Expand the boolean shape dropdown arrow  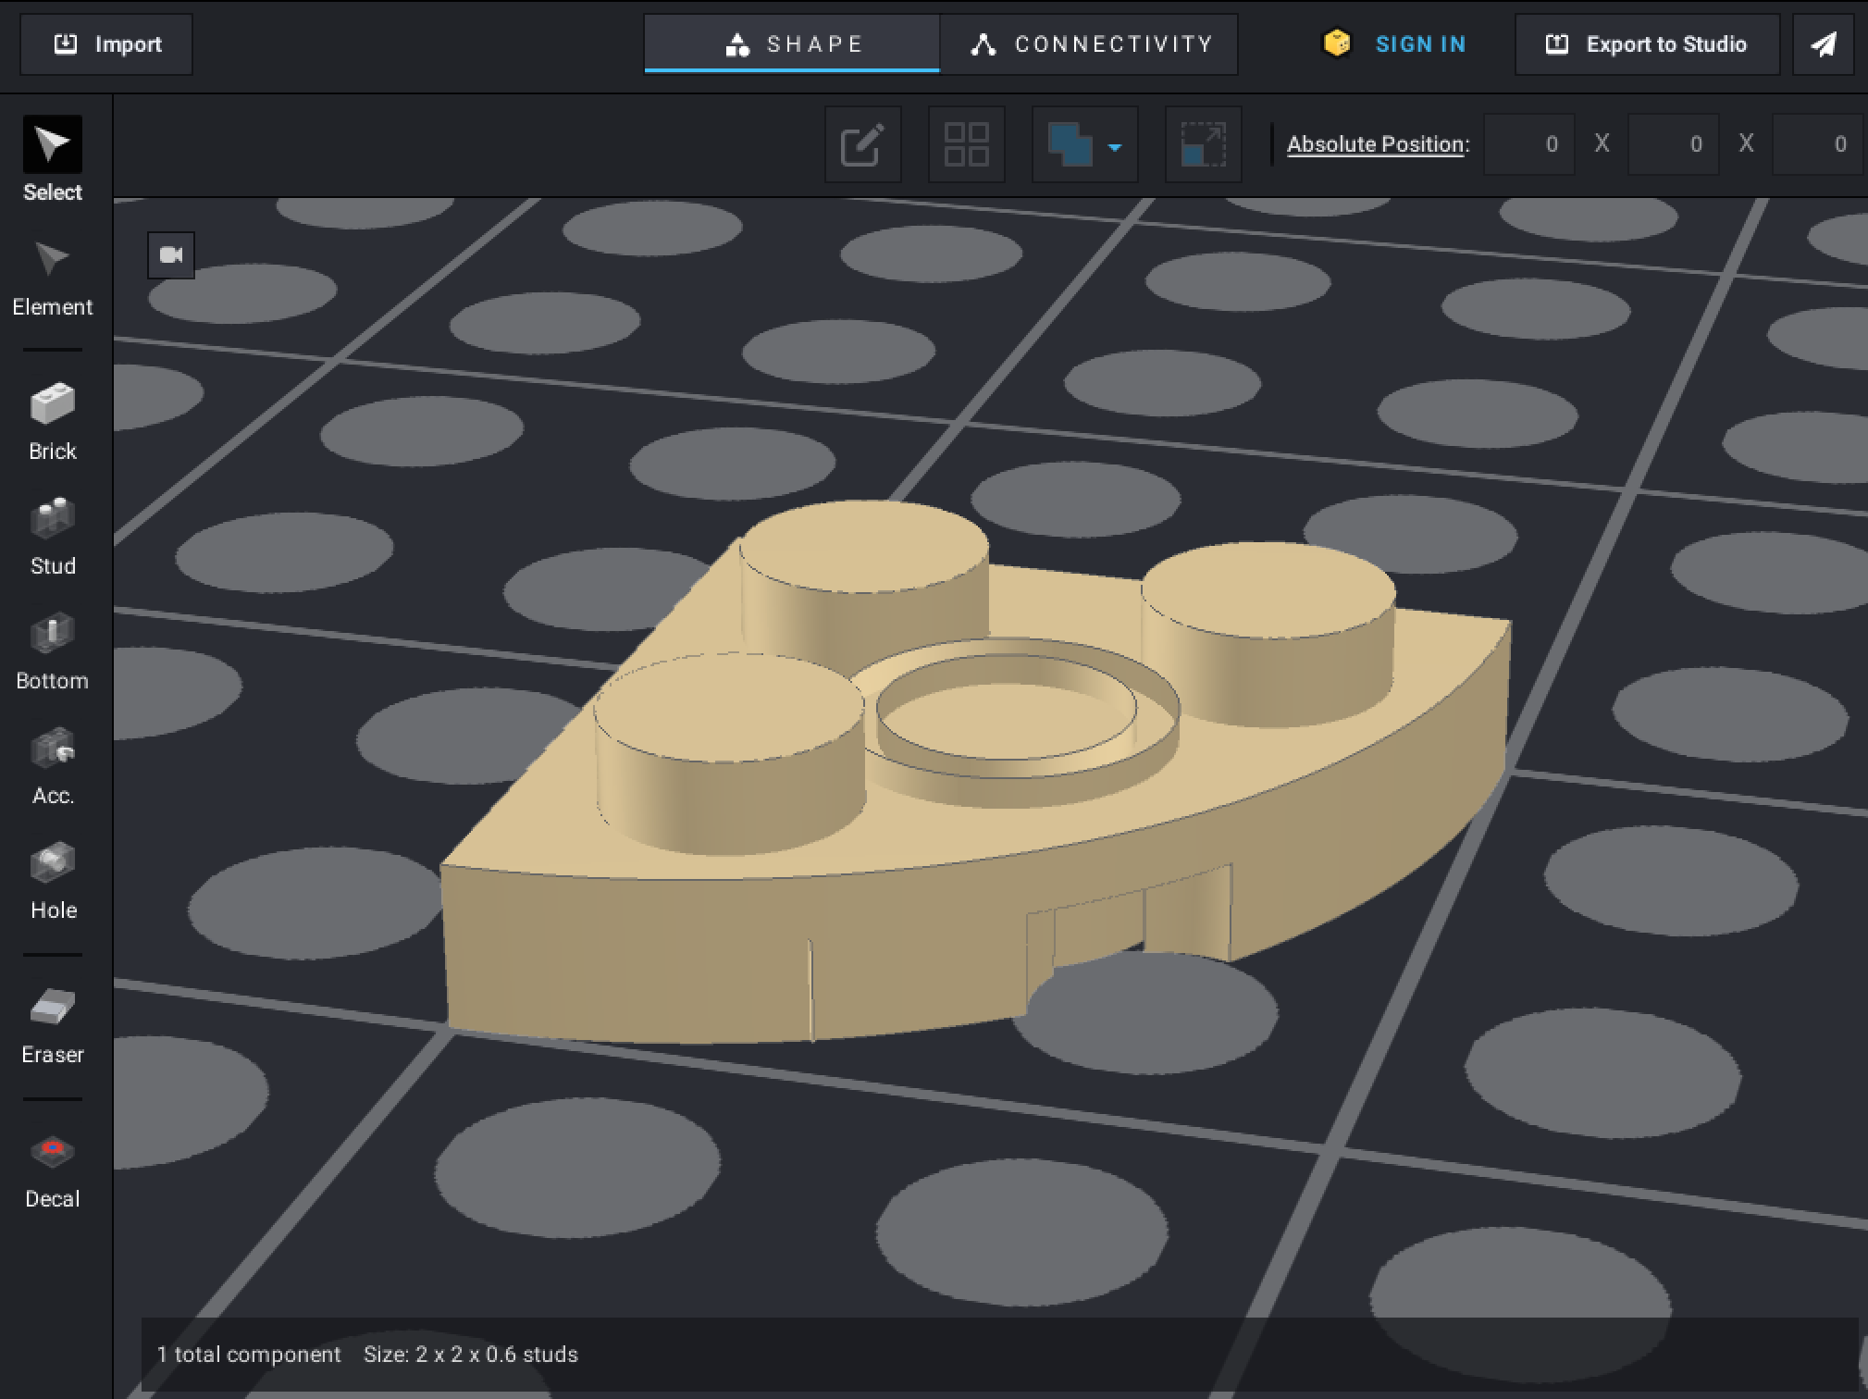1115,147
